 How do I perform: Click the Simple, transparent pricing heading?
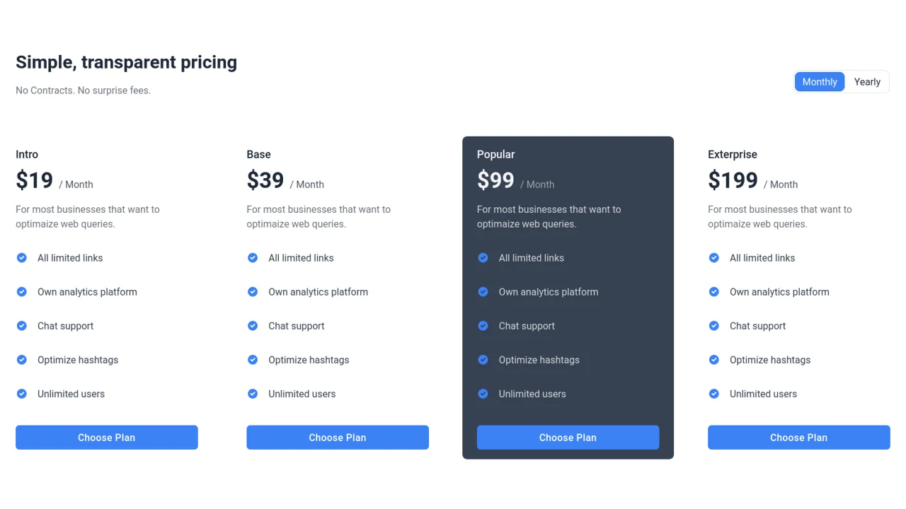(126, 62)
